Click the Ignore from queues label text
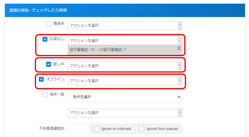 click(162, 129)
